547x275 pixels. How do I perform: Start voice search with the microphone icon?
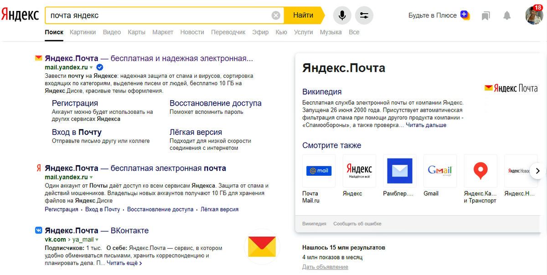tap(342, 15)
